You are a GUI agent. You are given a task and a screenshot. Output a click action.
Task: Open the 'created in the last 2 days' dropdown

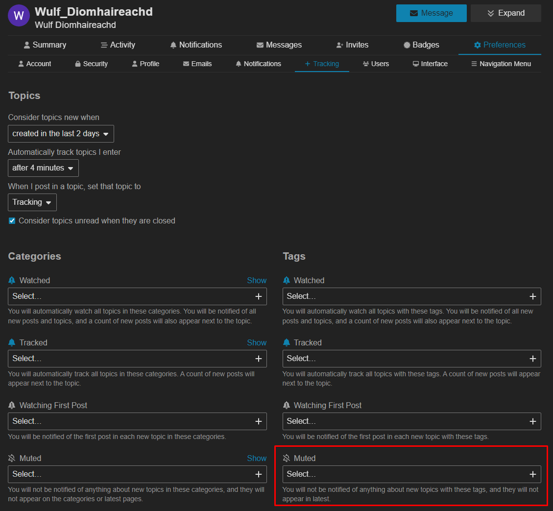[61, 134]
